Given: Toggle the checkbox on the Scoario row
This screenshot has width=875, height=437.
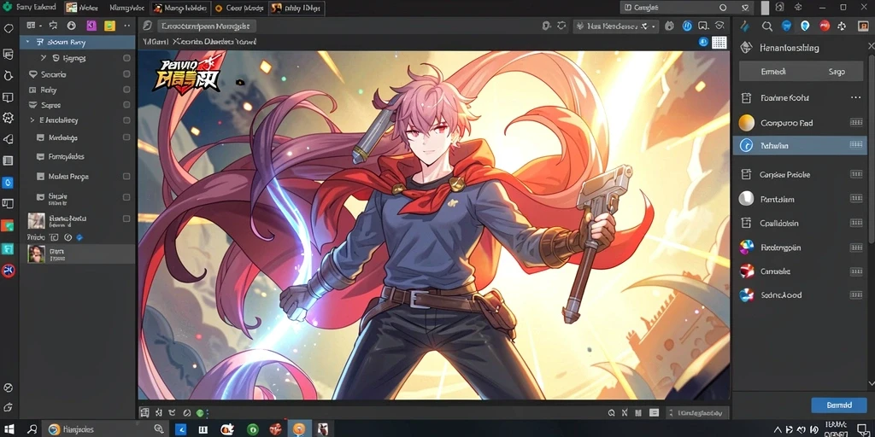Looking at the screenshot, I should click(126, 74).
